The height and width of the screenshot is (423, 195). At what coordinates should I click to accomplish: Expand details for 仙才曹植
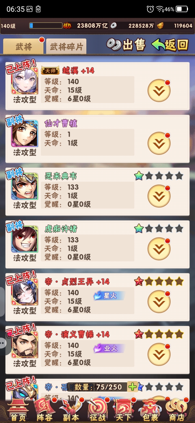pos(159,143)
